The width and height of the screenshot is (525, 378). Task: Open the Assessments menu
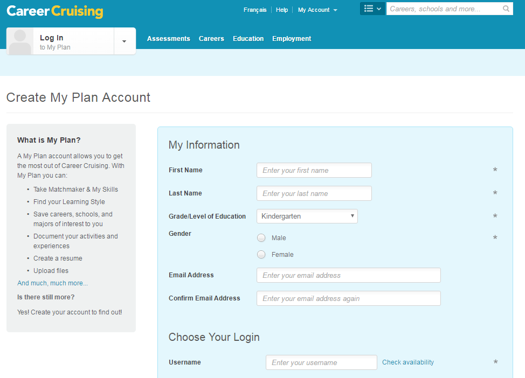click(x=168, y=38)
